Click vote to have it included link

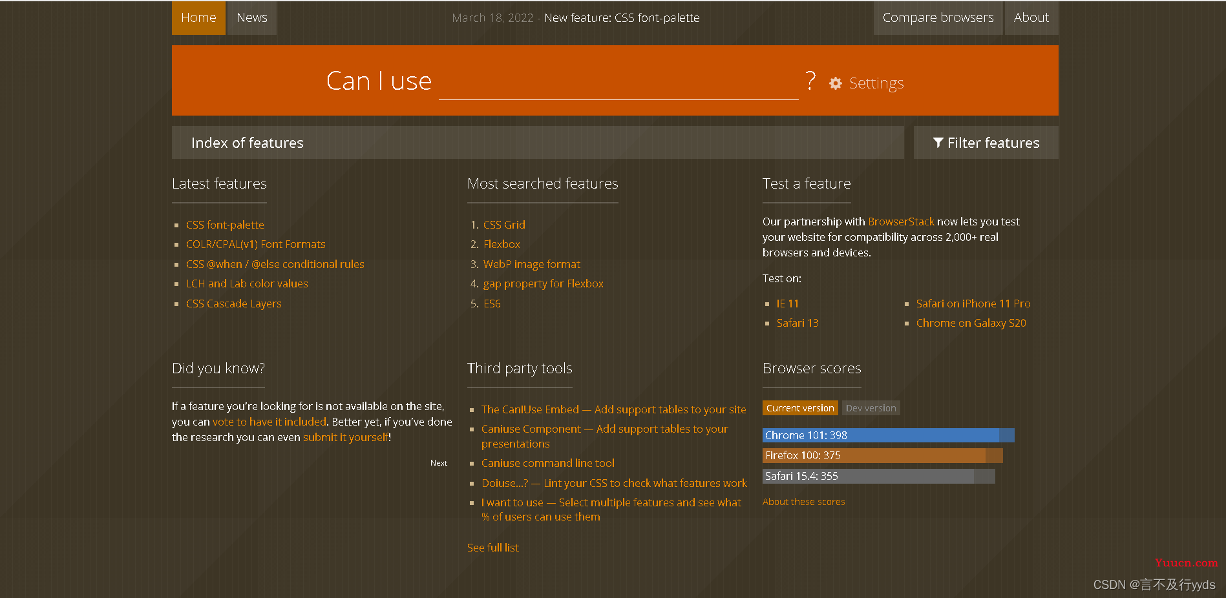point(270,422)
